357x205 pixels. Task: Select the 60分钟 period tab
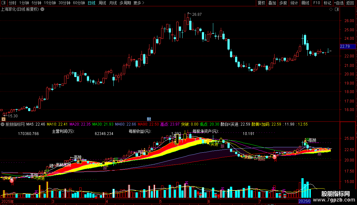79,3
